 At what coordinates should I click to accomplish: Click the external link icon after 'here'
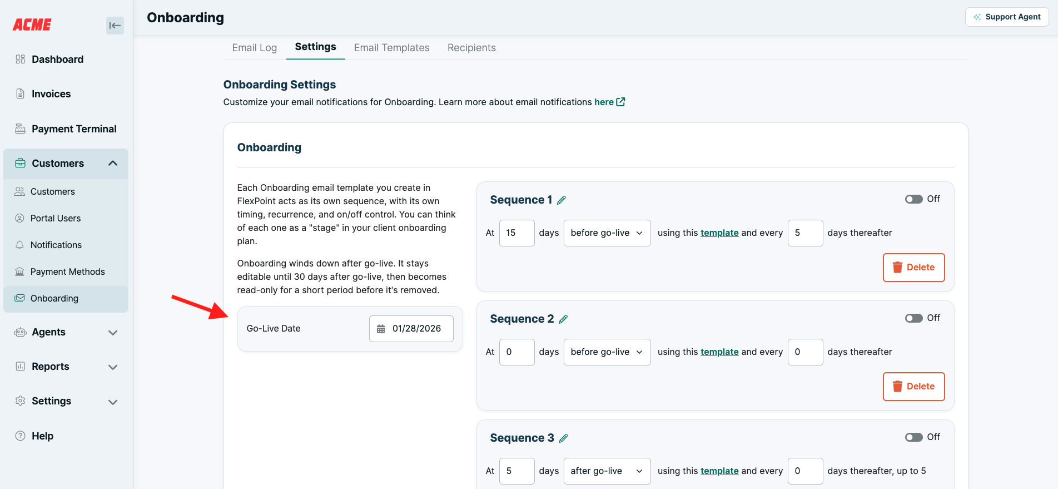[621, 102]
